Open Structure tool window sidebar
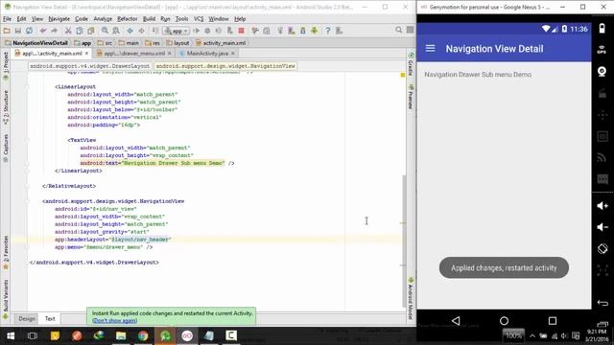 pos(6,107)
